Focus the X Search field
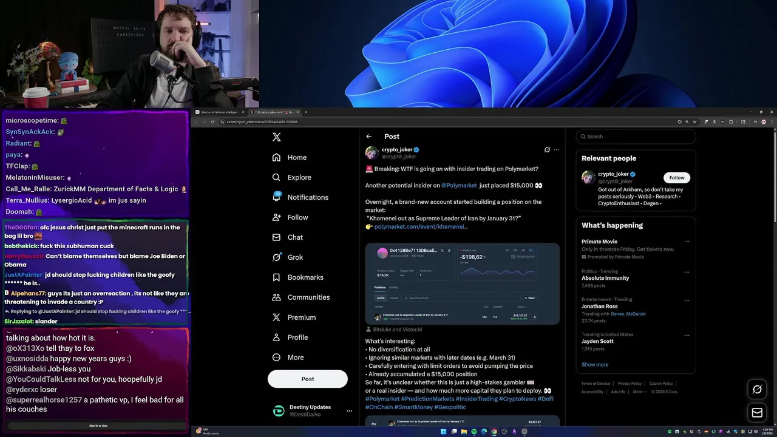This screenshot has width=777, height=437. (x=636, y=137)
